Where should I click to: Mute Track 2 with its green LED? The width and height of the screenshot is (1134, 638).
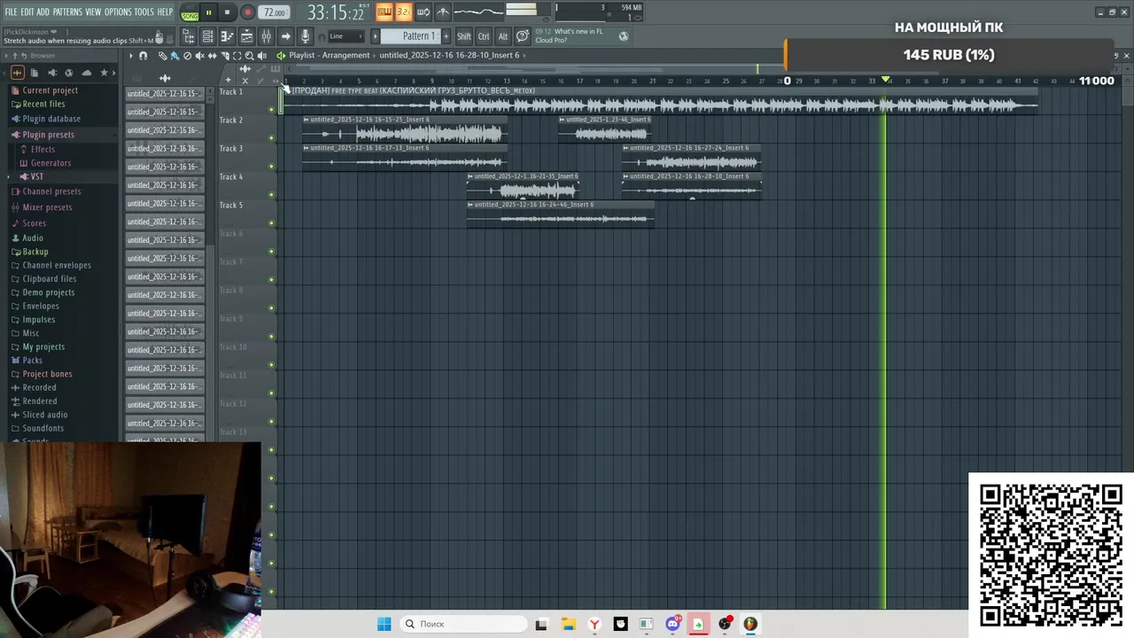tap(272, 138)
